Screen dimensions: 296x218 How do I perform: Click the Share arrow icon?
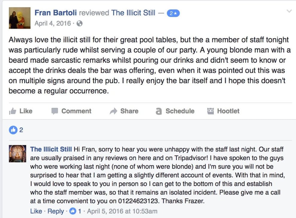pyautogui.click(x=114, y=111)
